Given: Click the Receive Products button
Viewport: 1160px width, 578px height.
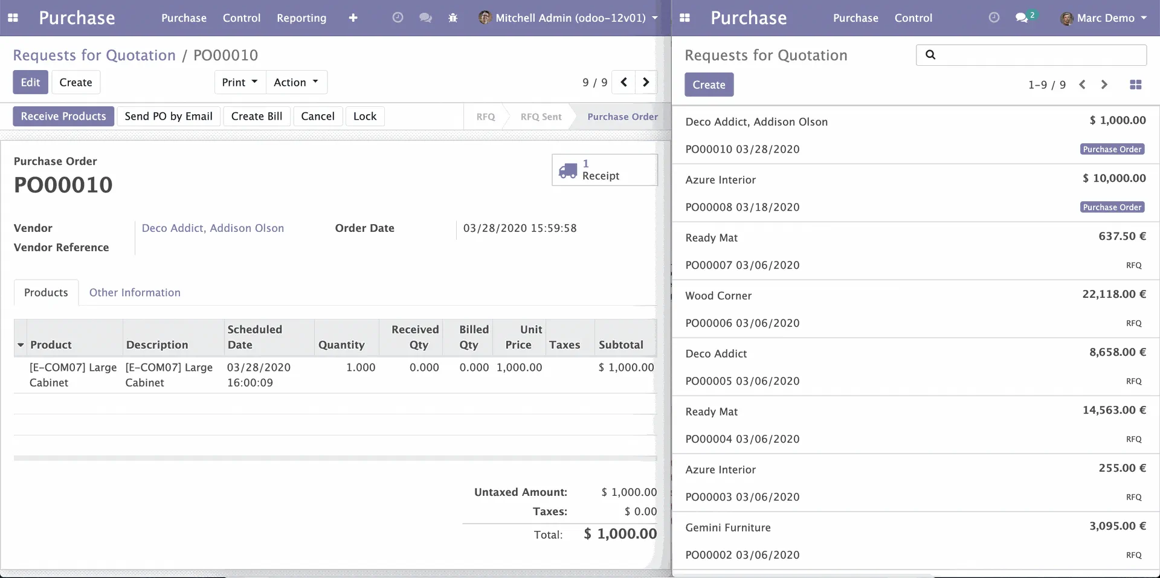Looking at the screenshot, I should point(63,116).
